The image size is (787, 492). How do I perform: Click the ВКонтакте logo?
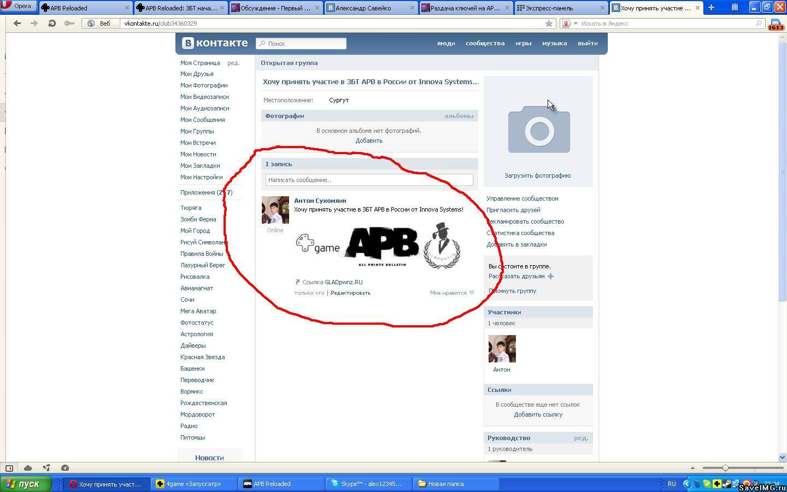click(215, 43)
